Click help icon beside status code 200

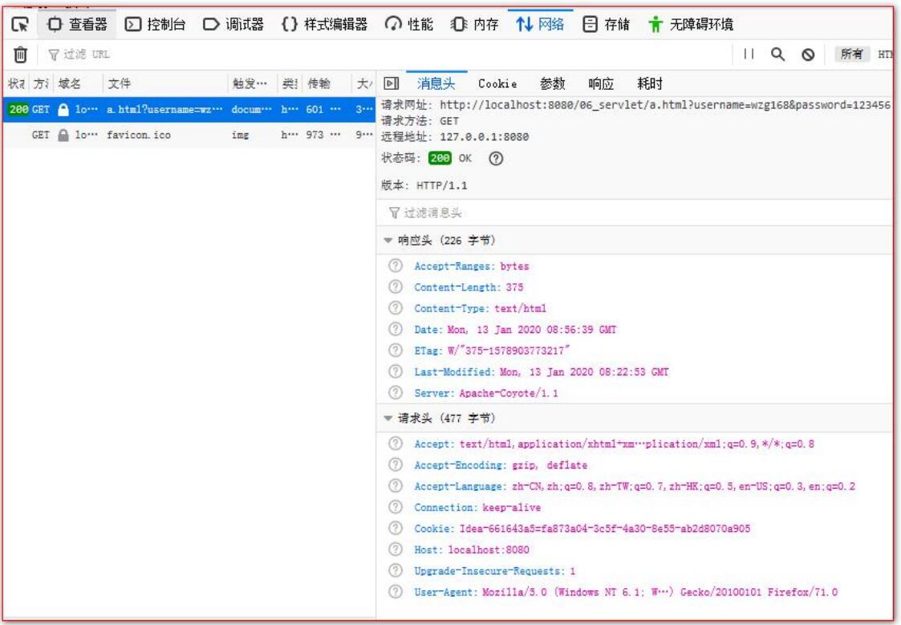[x=496, y=159]
